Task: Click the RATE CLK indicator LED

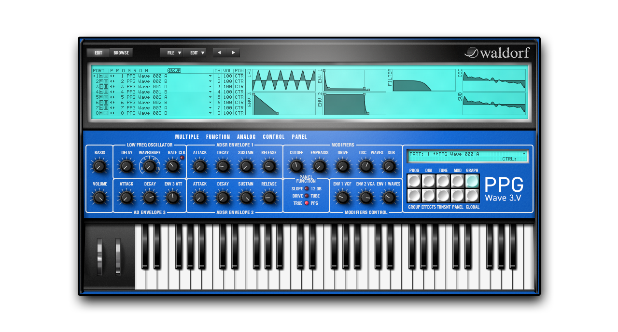Action: point(182,158)
